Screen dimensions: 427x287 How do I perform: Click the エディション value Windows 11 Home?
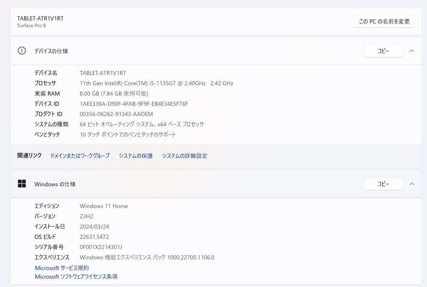[x=104, y=206]
